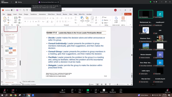172x97 pixels.
Task: Click the Find tool in Editing group
Action: pyautogui.click(x=104, y=17)
